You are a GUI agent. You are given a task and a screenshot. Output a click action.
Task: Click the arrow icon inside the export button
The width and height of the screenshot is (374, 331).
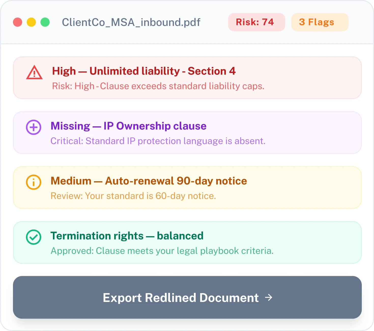point(268,298)
